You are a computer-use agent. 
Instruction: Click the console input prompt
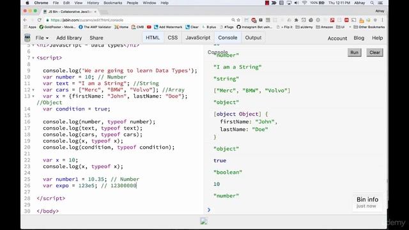click(x=209, y=210)
